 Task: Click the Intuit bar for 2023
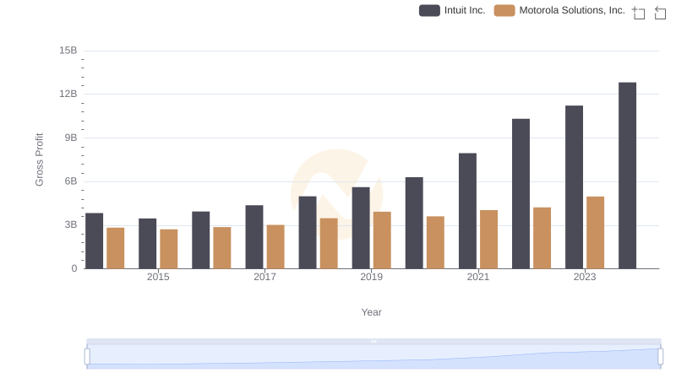[574, 187]
